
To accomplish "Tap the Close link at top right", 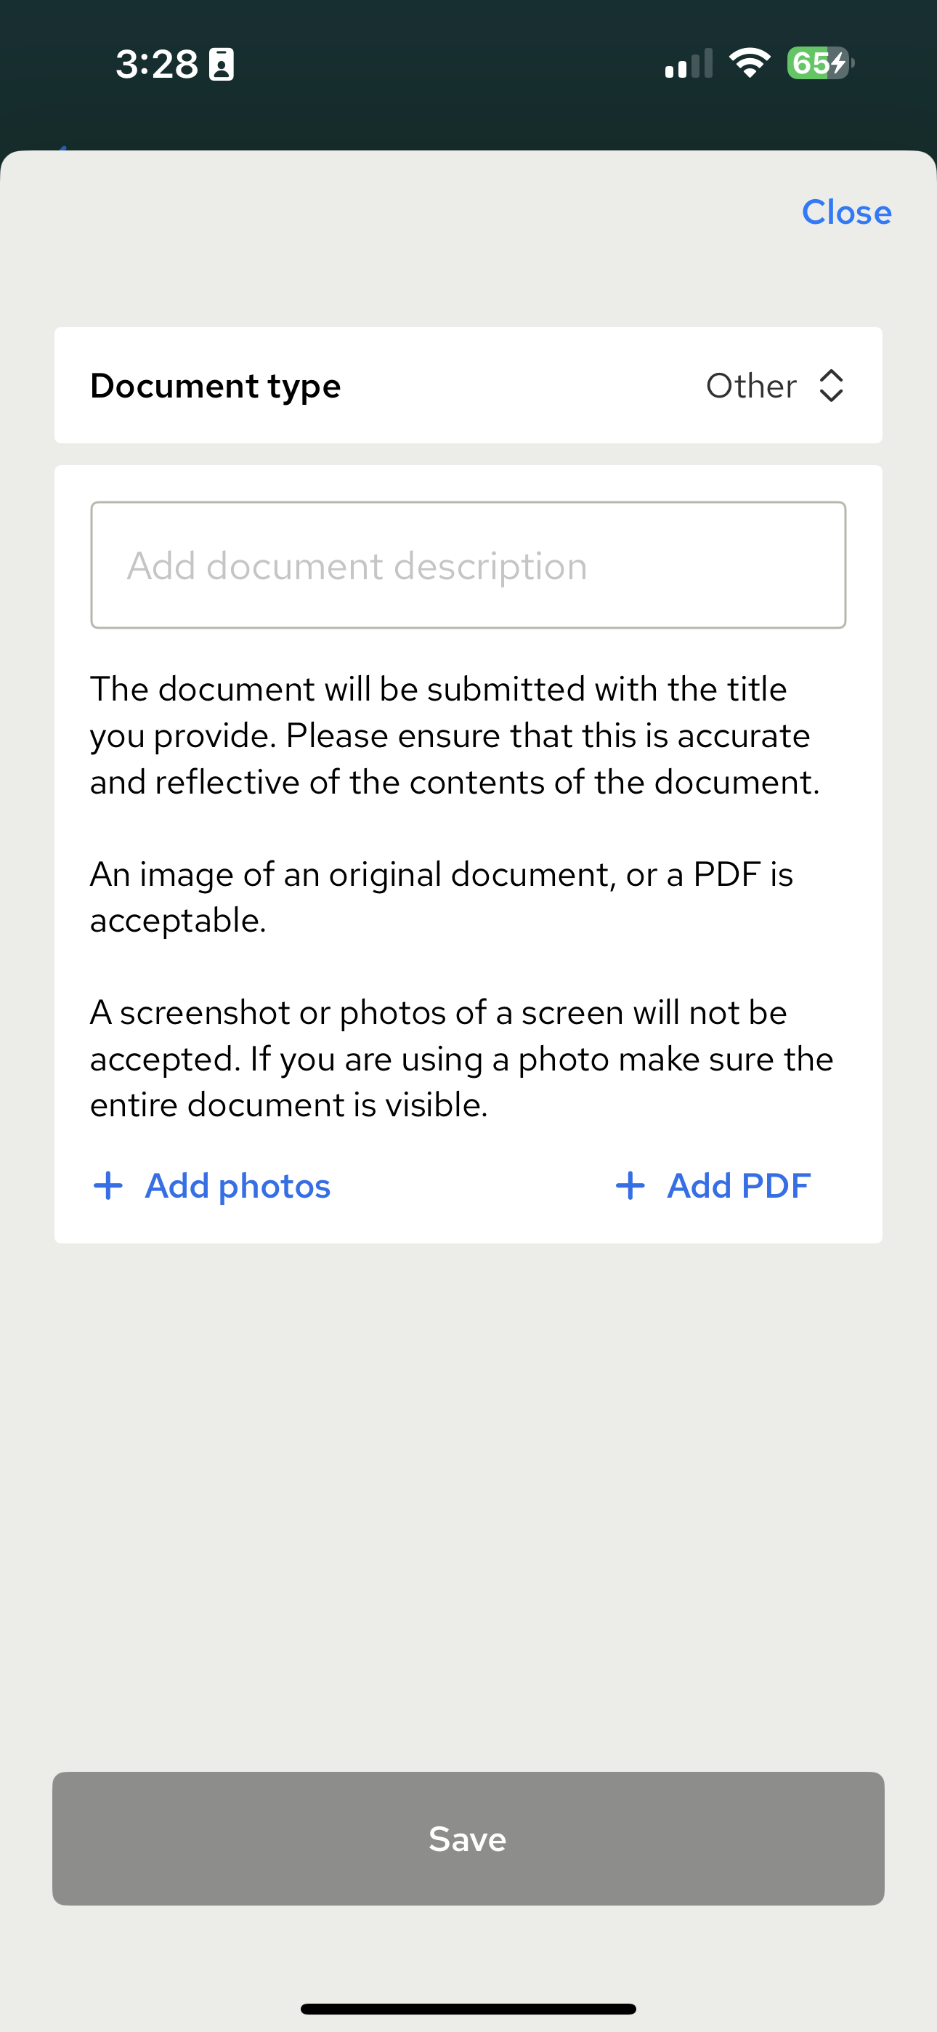I will click(x=845, y=212).
